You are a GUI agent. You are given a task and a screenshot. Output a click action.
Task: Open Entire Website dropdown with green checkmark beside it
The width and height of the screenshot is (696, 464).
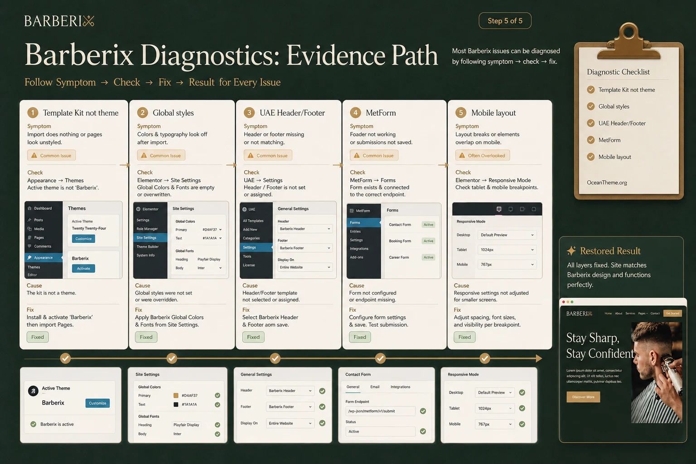tap(290, 423)
